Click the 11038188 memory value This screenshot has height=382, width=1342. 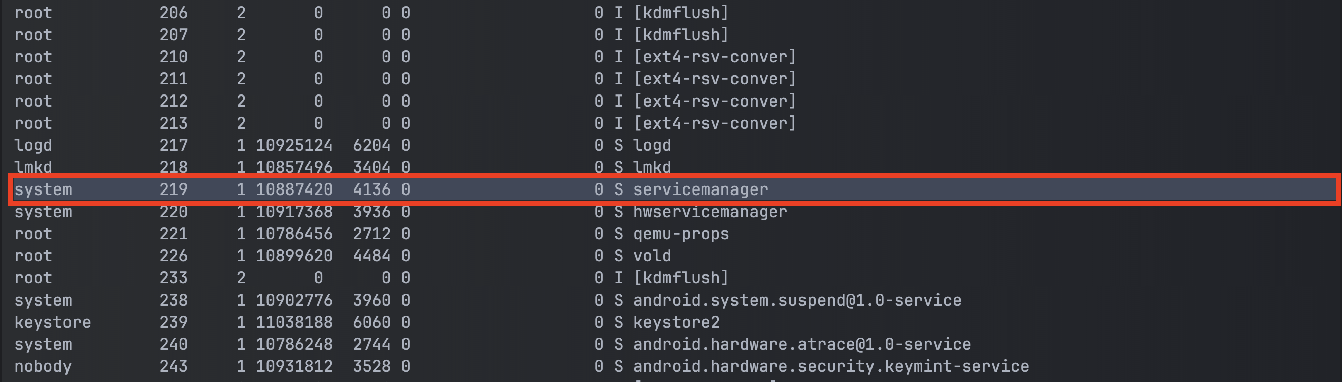(x=294, y=322)
